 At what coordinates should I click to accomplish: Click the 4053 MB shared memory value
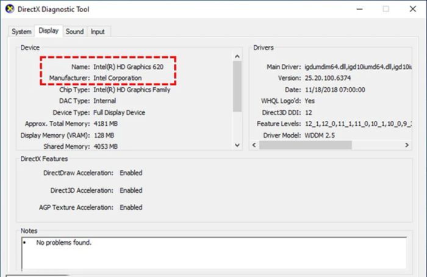coord(106,146)
